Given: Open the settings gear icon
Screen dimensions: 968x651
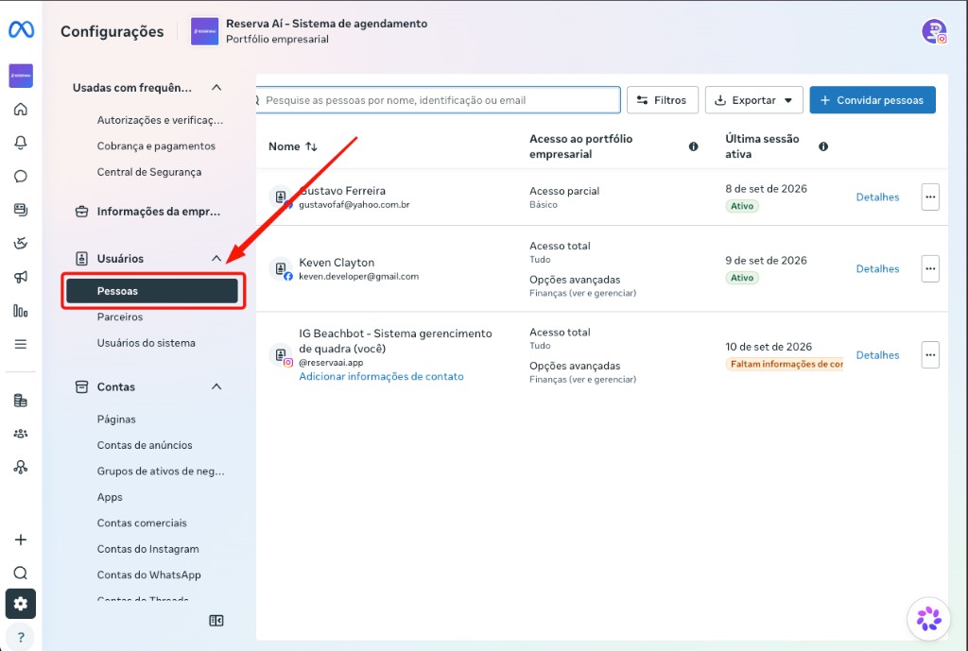Looking at the screenshot, I should (21, 604).
